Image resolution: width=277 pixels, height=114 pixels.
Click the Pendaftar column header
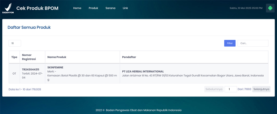129,57
